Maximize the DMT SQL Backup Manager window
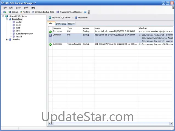The width and height of the screenshot is (175, 131). pos(168,3)
